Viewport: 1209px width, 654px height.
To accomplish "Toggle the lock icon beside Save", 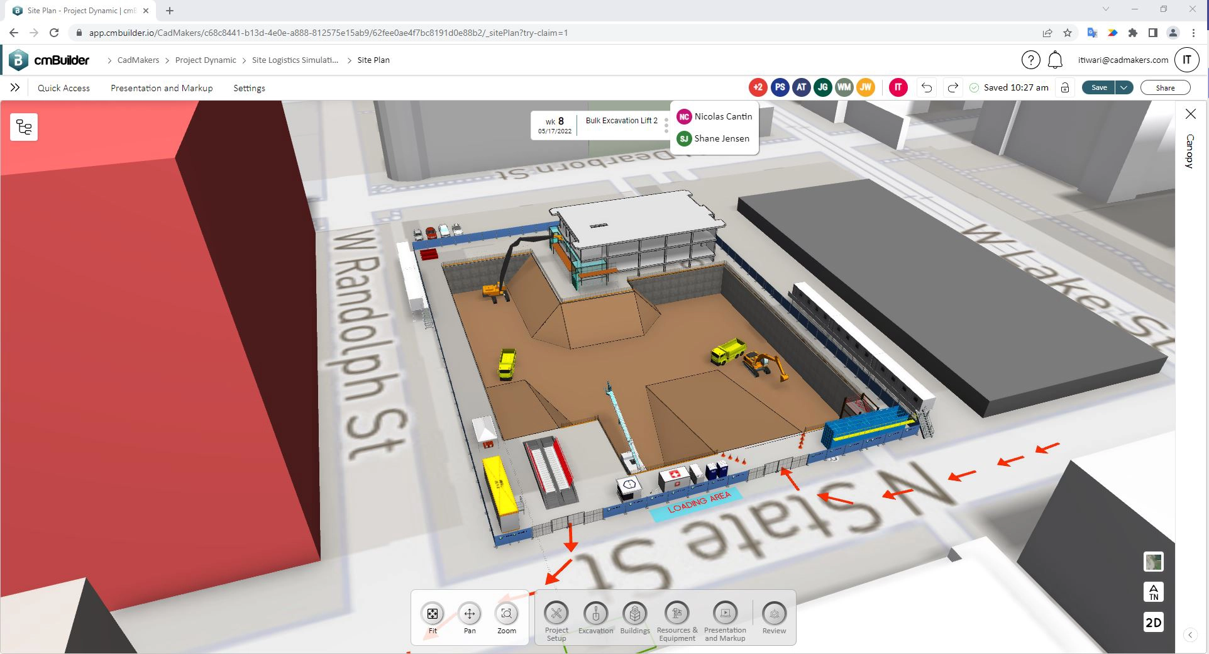I will tap(1065, 88).
